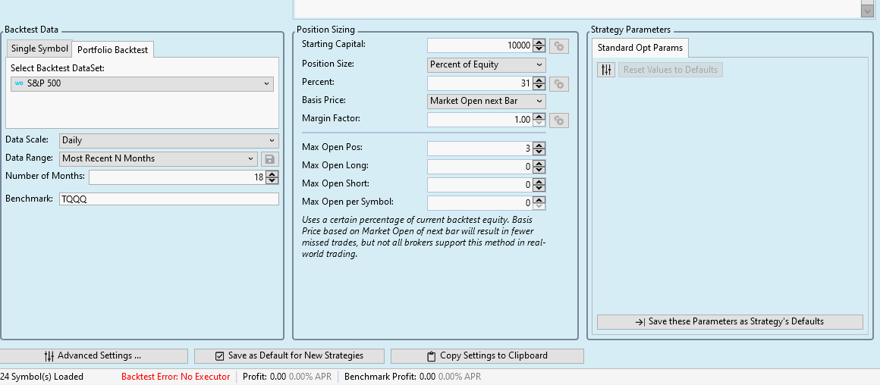Click the Benchmark text field
Viewport: 880px width, 385px height.
pyautogui.click(x=168, y=199)
